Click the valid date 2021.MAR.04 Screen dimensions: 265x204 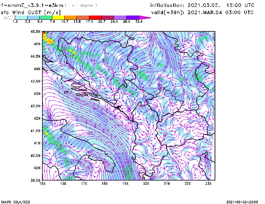pyautogui.click(x=205, y=13)
